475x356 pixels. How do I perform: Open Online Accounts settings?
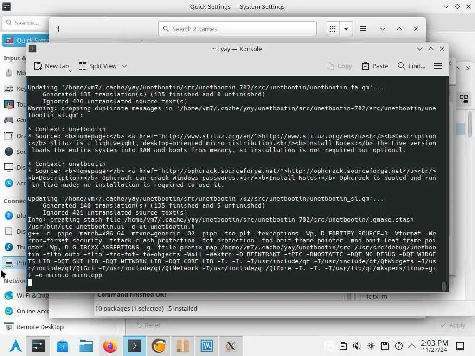coord(26,311)
